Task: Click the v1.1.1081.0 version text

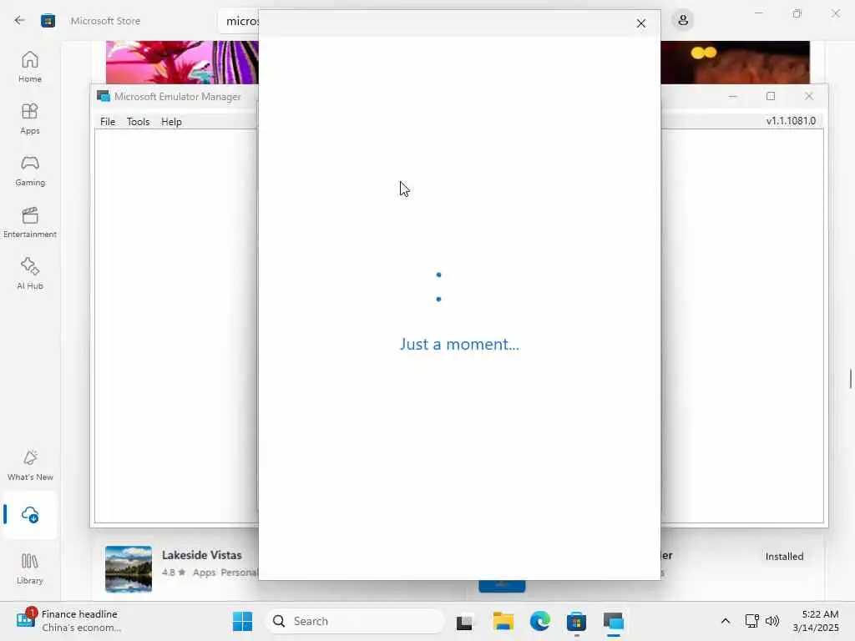Action: pyautogui.click(x=791, y=121)
